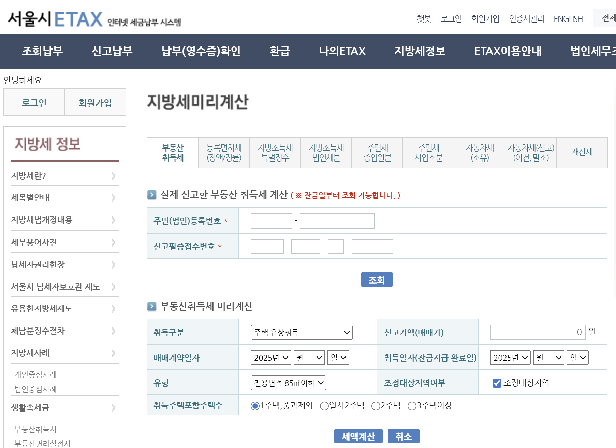Screen dimensions: 616x448
Task: Click the second 주민(법인)등록번호 input field
Action: (337, 221)
